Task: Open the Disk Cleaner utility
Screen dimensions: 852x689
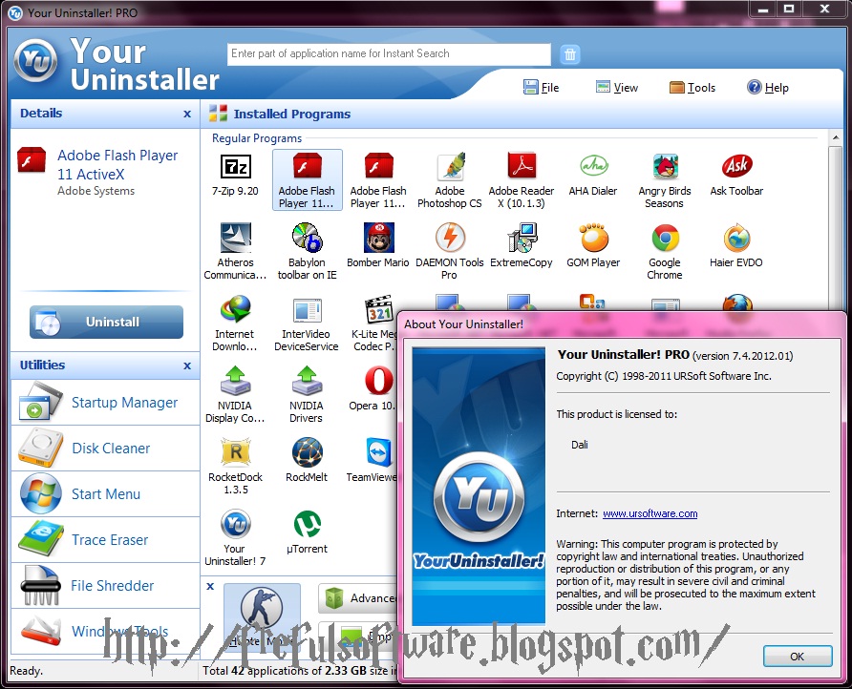Action: [105, 448]
